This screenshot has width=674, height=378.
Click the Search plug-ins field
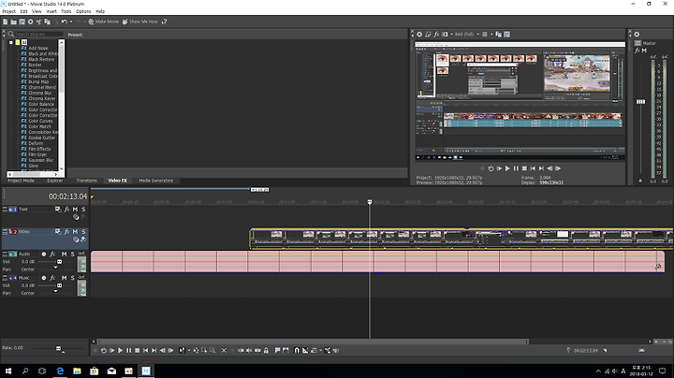click(38, 34)
